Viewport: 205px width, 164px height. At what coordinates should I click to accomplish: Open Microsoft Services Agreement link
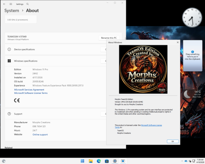point(29,90)
